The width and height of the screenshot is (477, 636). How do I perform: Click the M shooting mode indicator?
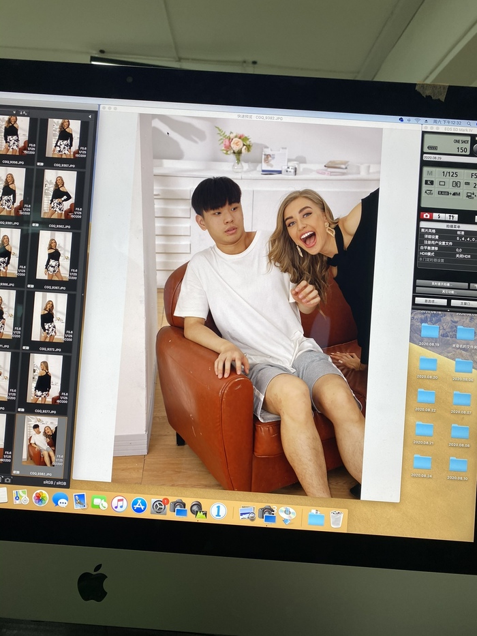pos(429,173)
